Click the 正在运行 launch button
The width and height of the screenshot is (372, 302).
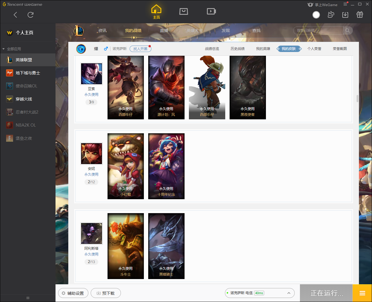click(x=326, y=293)
